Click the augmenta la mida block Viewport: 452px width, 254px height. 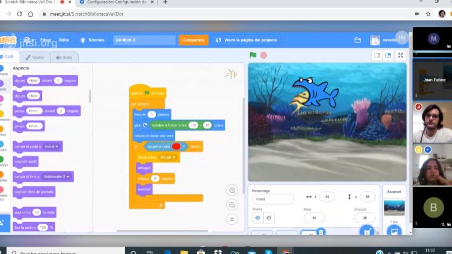(34, 213)
